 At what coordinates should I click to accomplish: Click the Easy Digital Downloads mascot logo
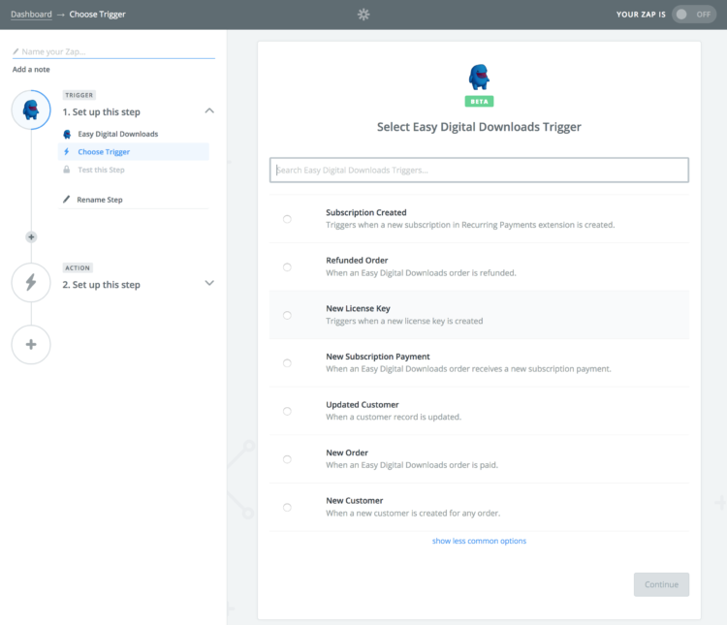(x=479, y=77)
